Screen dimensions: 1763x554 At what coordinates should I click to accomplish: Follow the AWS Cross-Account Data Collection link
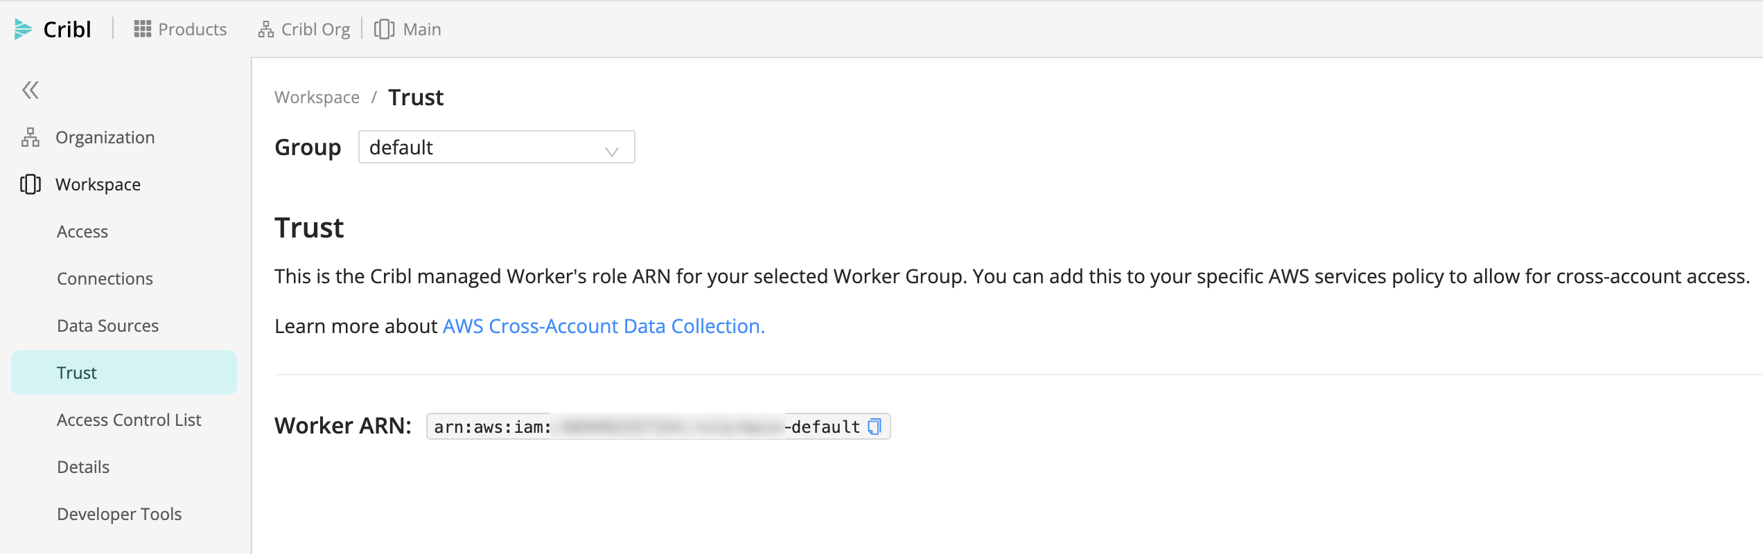(x=603, y=326)
